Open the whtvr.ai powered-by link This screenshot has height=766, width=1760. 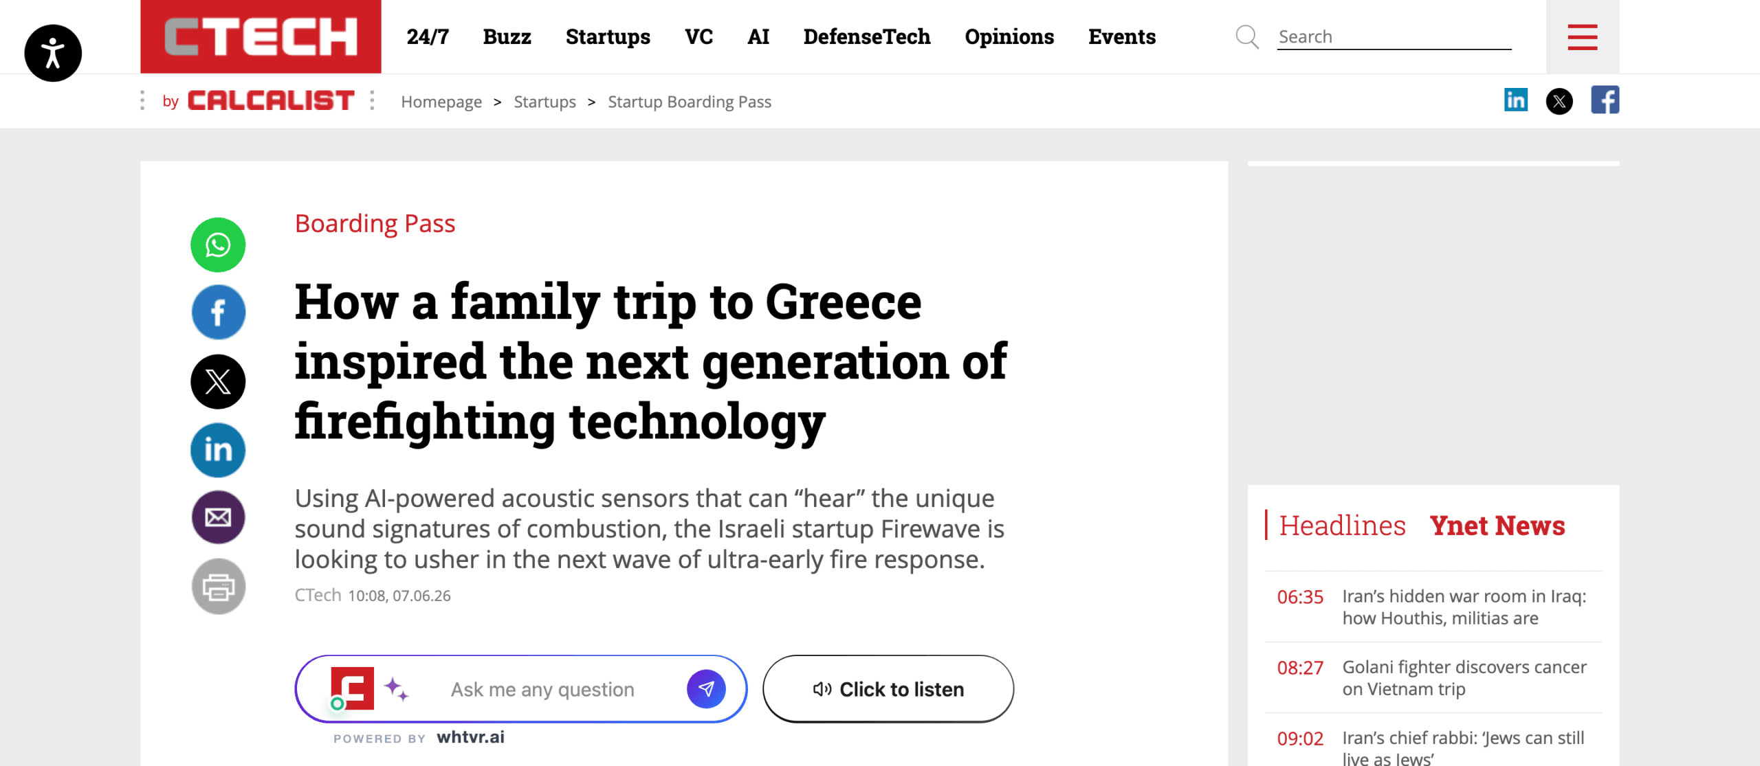[470, 737]
